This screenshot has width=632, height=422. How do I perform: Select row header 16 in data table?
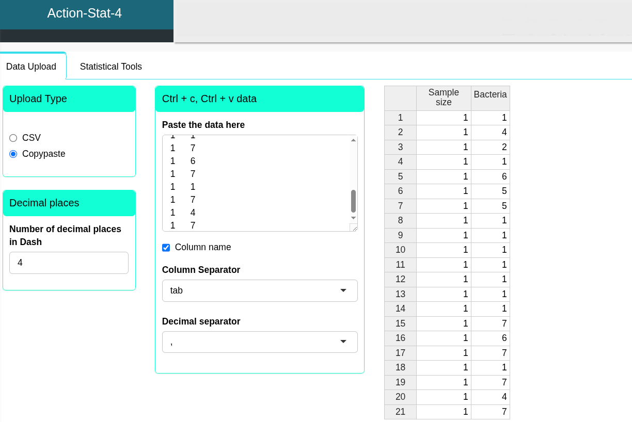400,338
